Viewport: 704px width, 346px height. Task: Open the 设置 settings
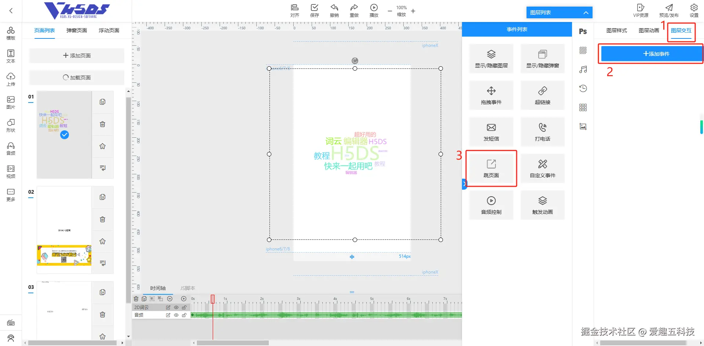click(x=694, y=11)
